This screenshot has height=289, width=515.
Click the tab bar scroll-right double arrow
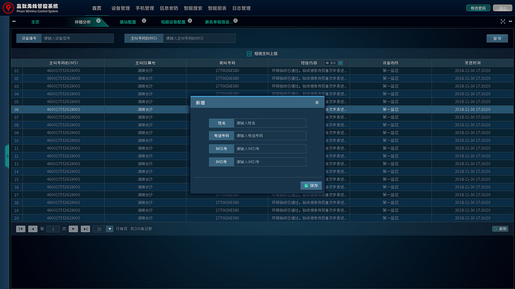[510, 21]
